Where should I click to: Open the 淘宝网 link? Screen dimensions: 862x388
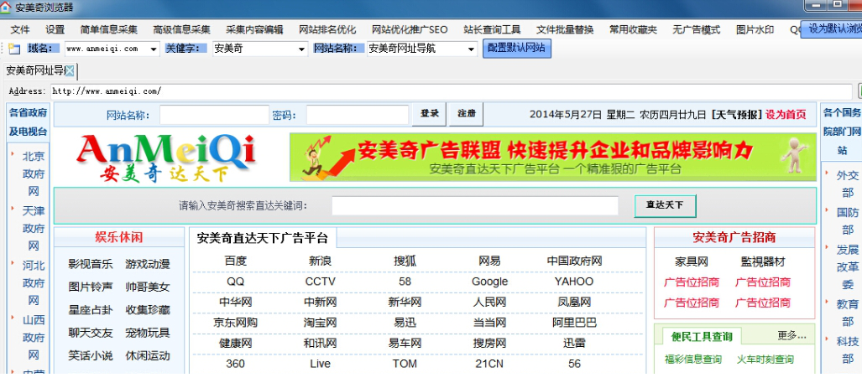tap(320, 323)
